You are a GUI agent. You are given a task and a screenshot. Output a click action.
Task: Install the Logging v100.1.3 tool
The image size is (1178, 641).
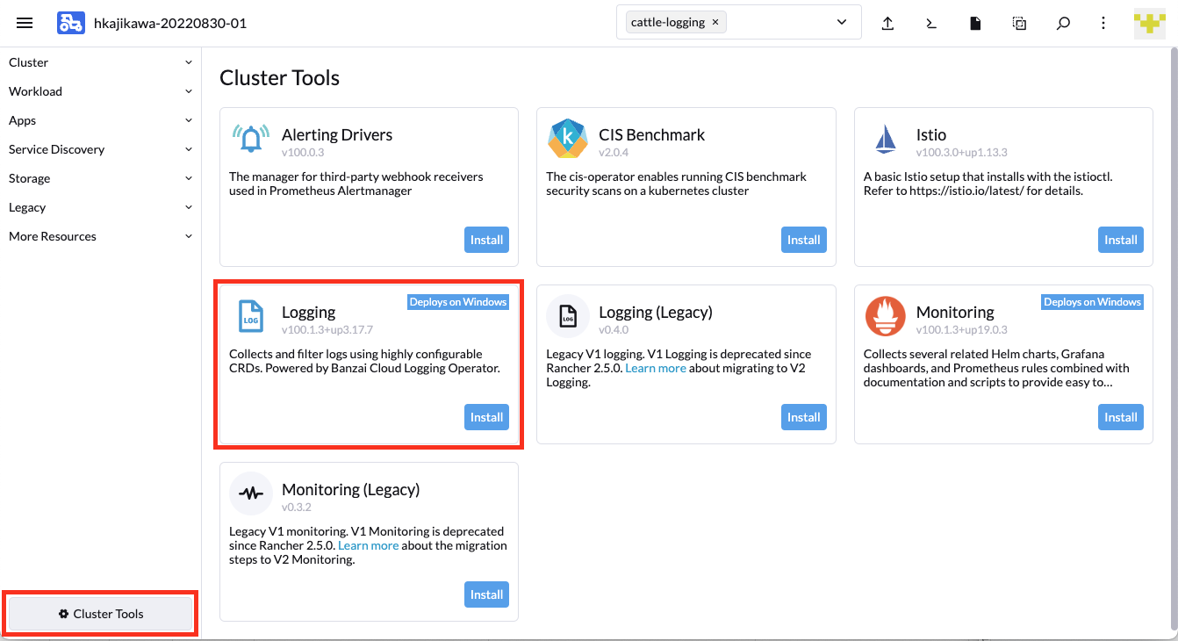point(486,417)
